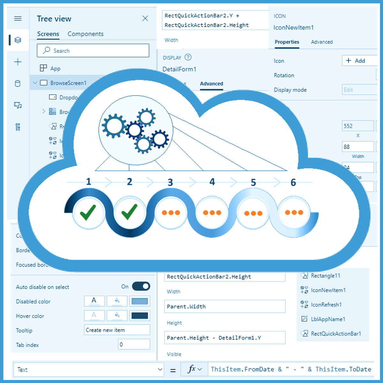Switch to the IconNewItem1 Advanced tab
The width and height of the screenshot is (383, 383).
322,42
